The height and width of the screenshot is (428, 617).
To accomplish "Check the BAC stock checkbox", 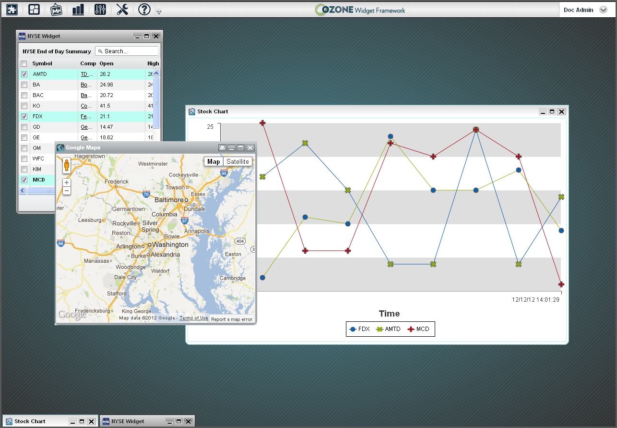I will (24, 96).
